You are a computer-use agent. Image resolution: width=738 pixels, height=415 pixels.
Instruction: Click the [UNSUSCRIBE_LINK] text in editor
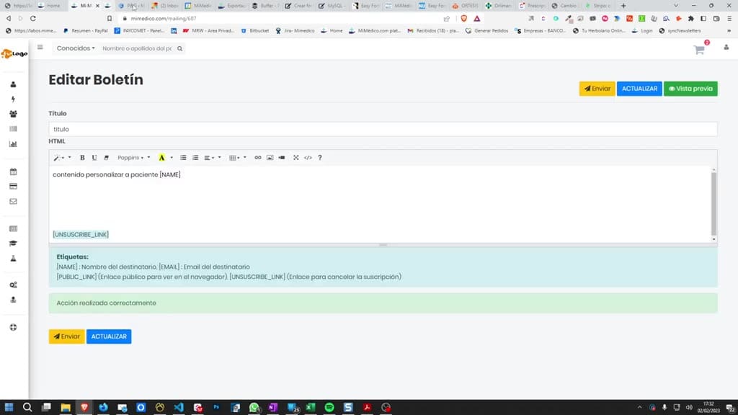(81, 234)
